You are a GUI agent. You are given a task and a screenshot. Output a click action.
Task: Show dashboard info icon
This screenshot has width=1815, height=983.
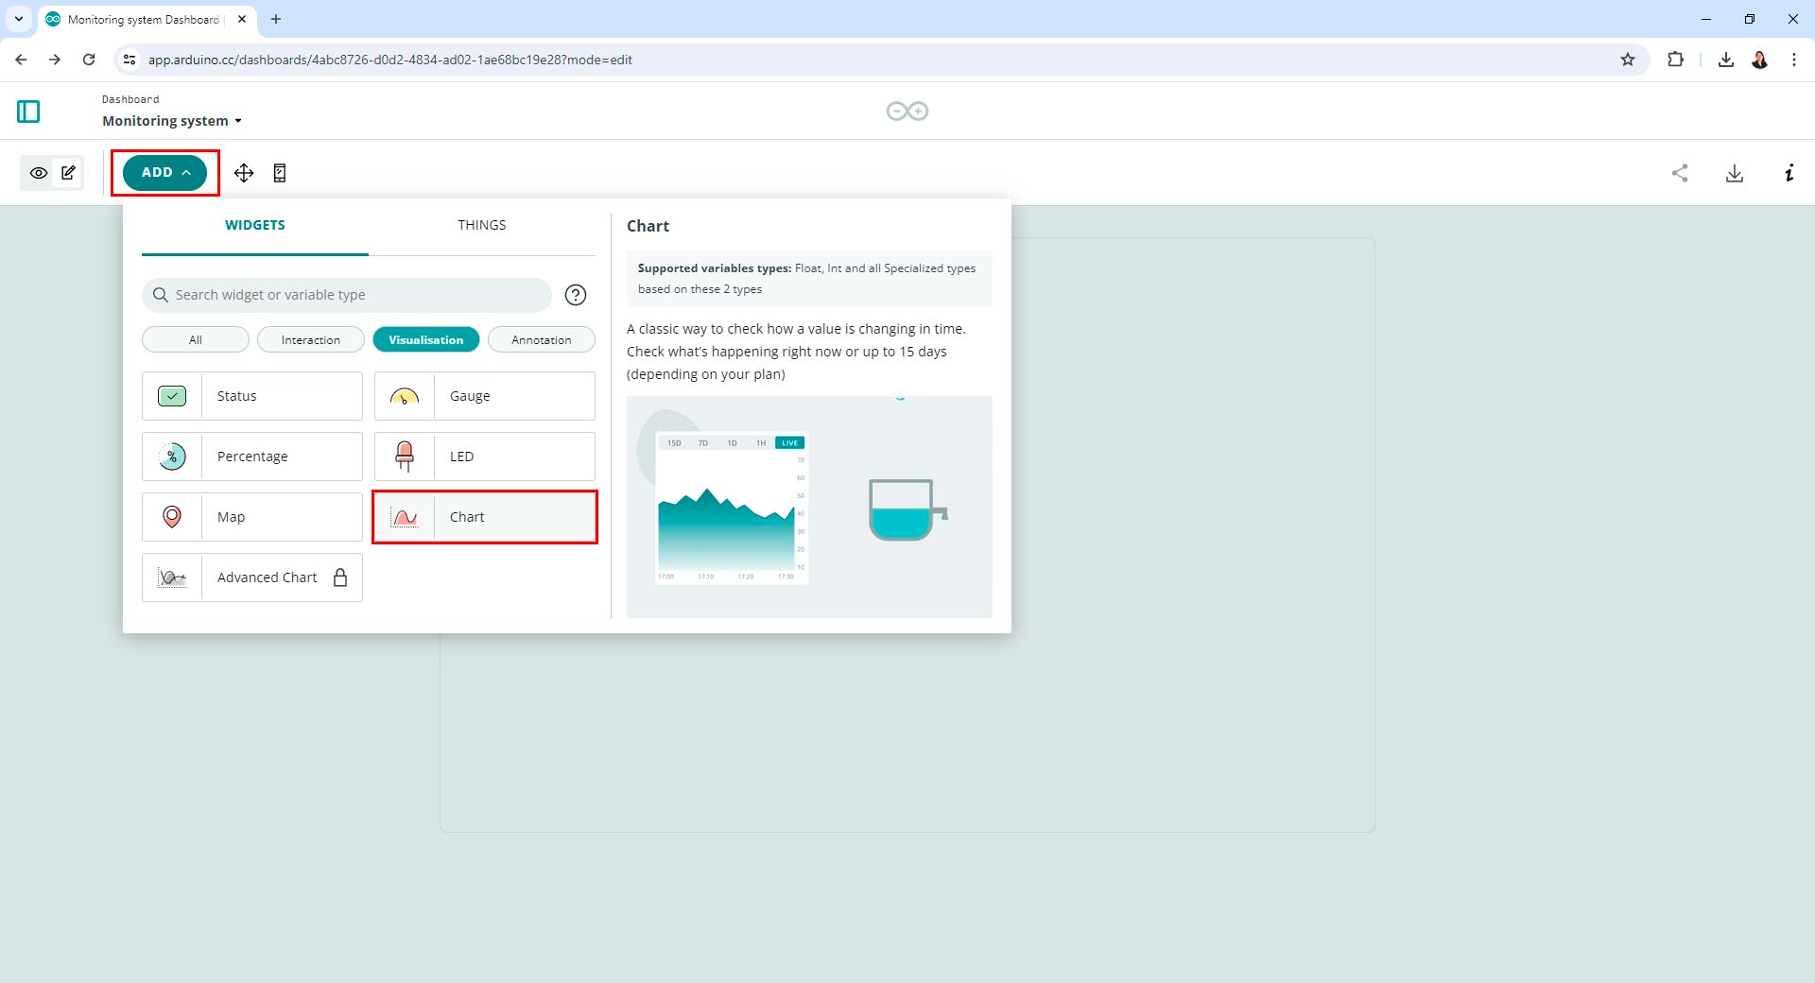point(1789,173)
